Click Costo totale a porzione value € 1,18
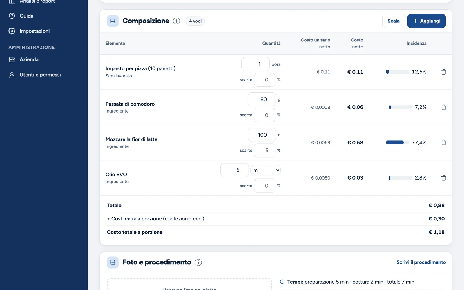 (436, 232)
